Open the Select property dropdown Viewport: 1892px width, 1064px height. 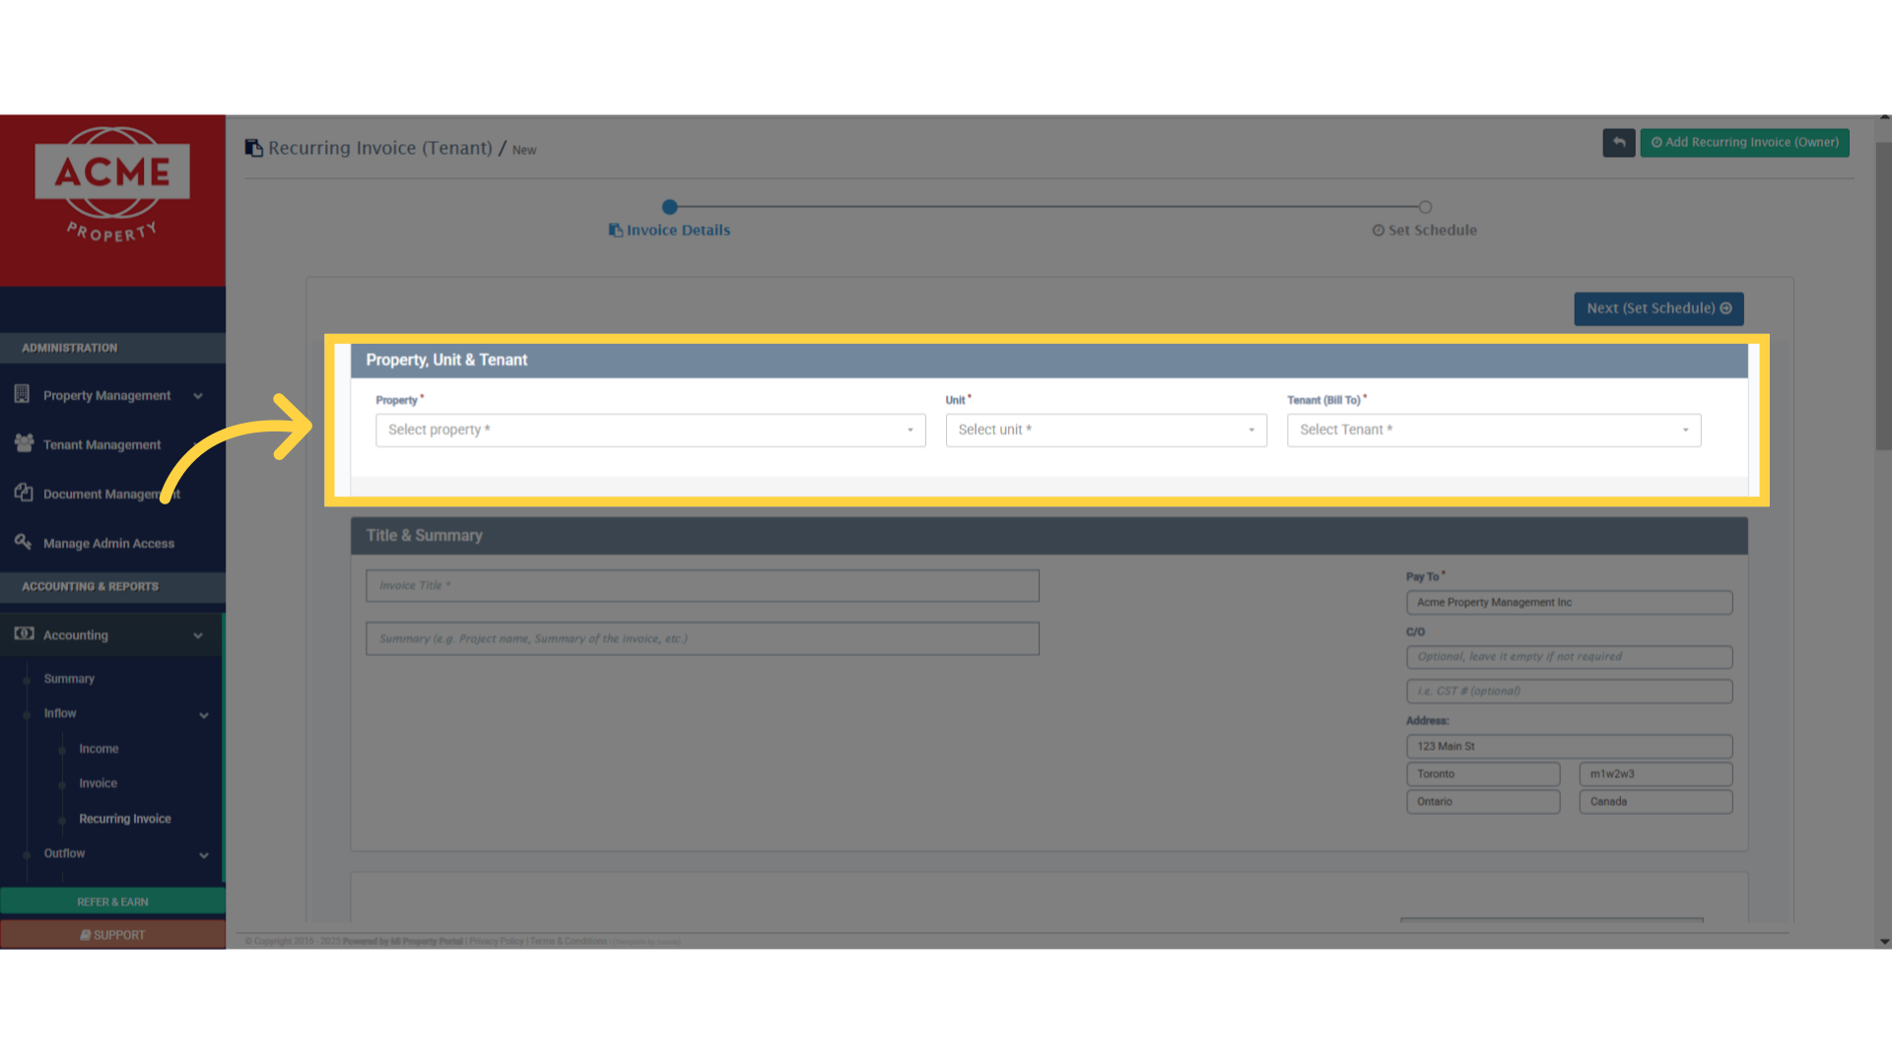650,431
